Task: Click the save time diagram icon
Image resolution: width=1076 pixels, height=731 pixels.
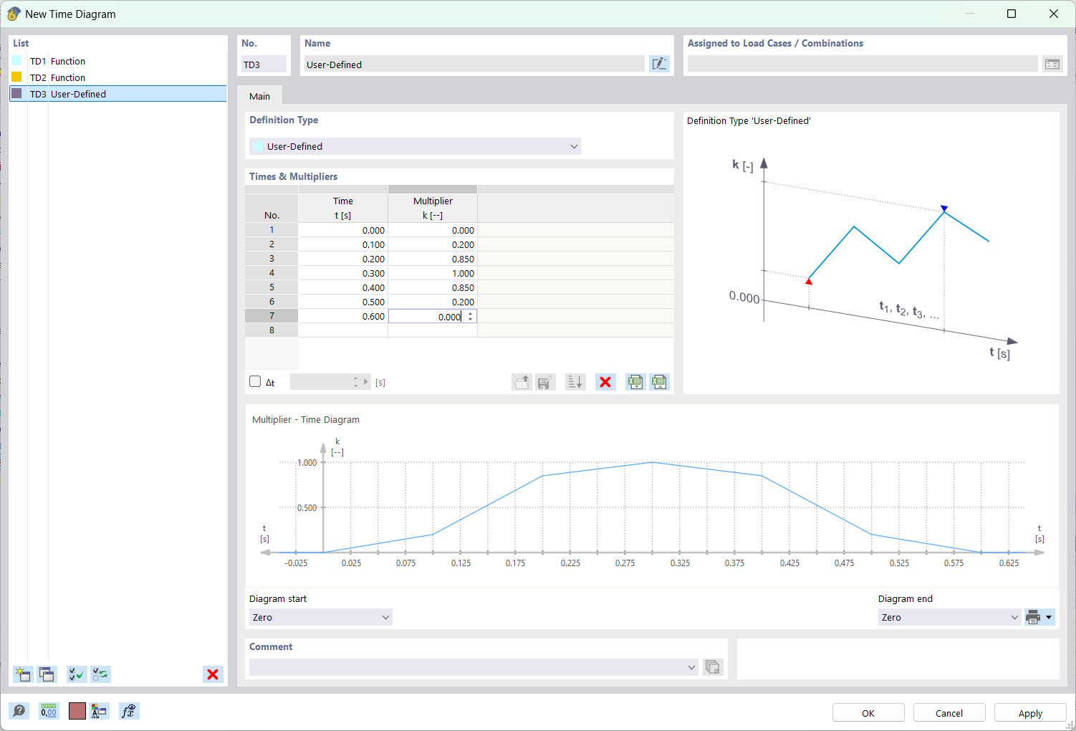Action: (x=545, y=381)
